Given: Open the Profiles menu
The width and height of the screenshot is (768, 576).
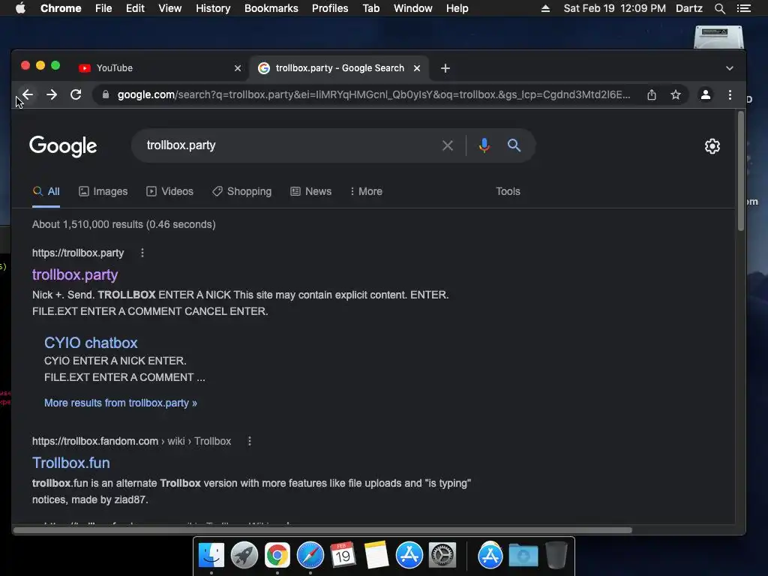Looking at the screenshot, I should click(x=330, y=8).
